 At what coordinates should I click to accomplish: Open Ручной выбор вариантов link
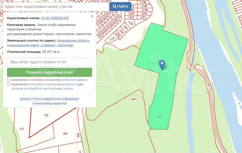pyautogui.click(x=49, y=103)
